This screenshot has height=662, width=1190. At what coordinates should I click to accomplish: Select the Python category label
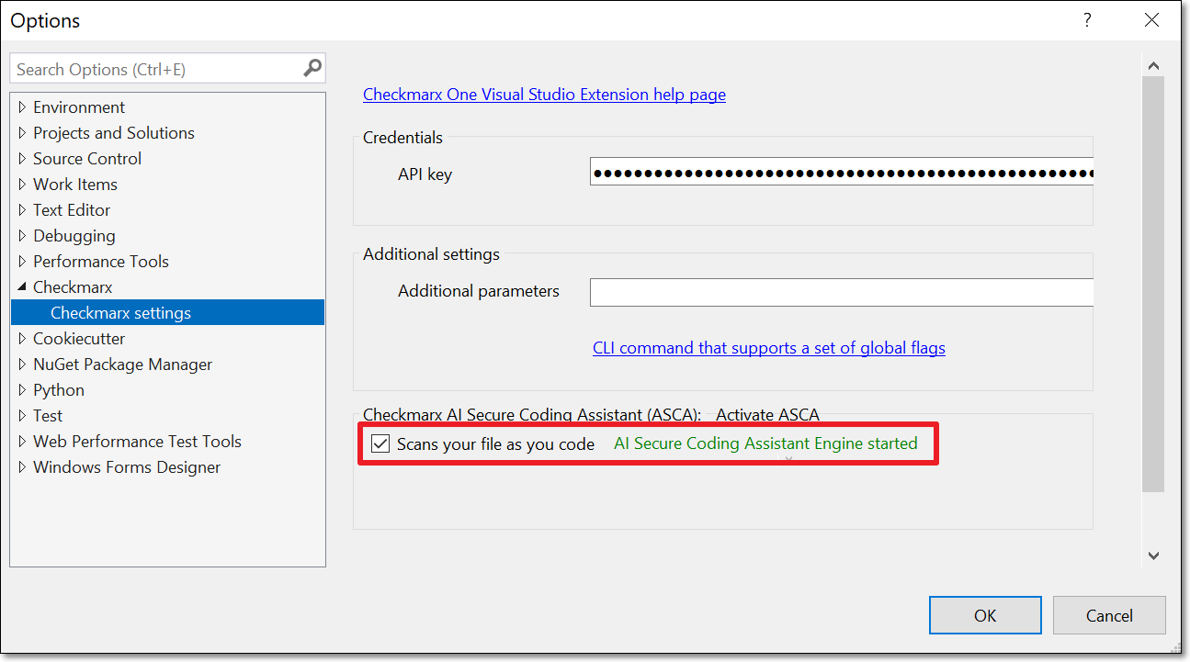[59, 390]
